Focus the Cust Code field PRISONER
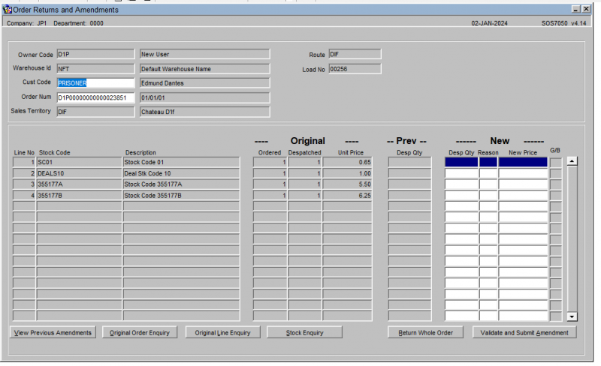Image resolution: width=601 pixels, height=366 pixels. click(x=95, y=83)
